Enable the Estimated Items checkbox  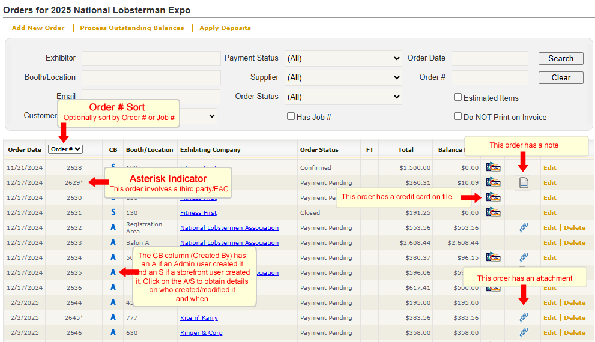tap(458, 97)
